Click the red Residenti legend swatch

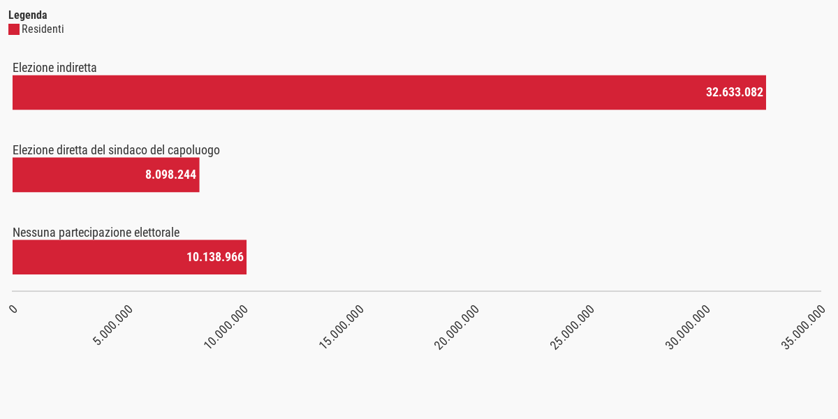[14, 29]
